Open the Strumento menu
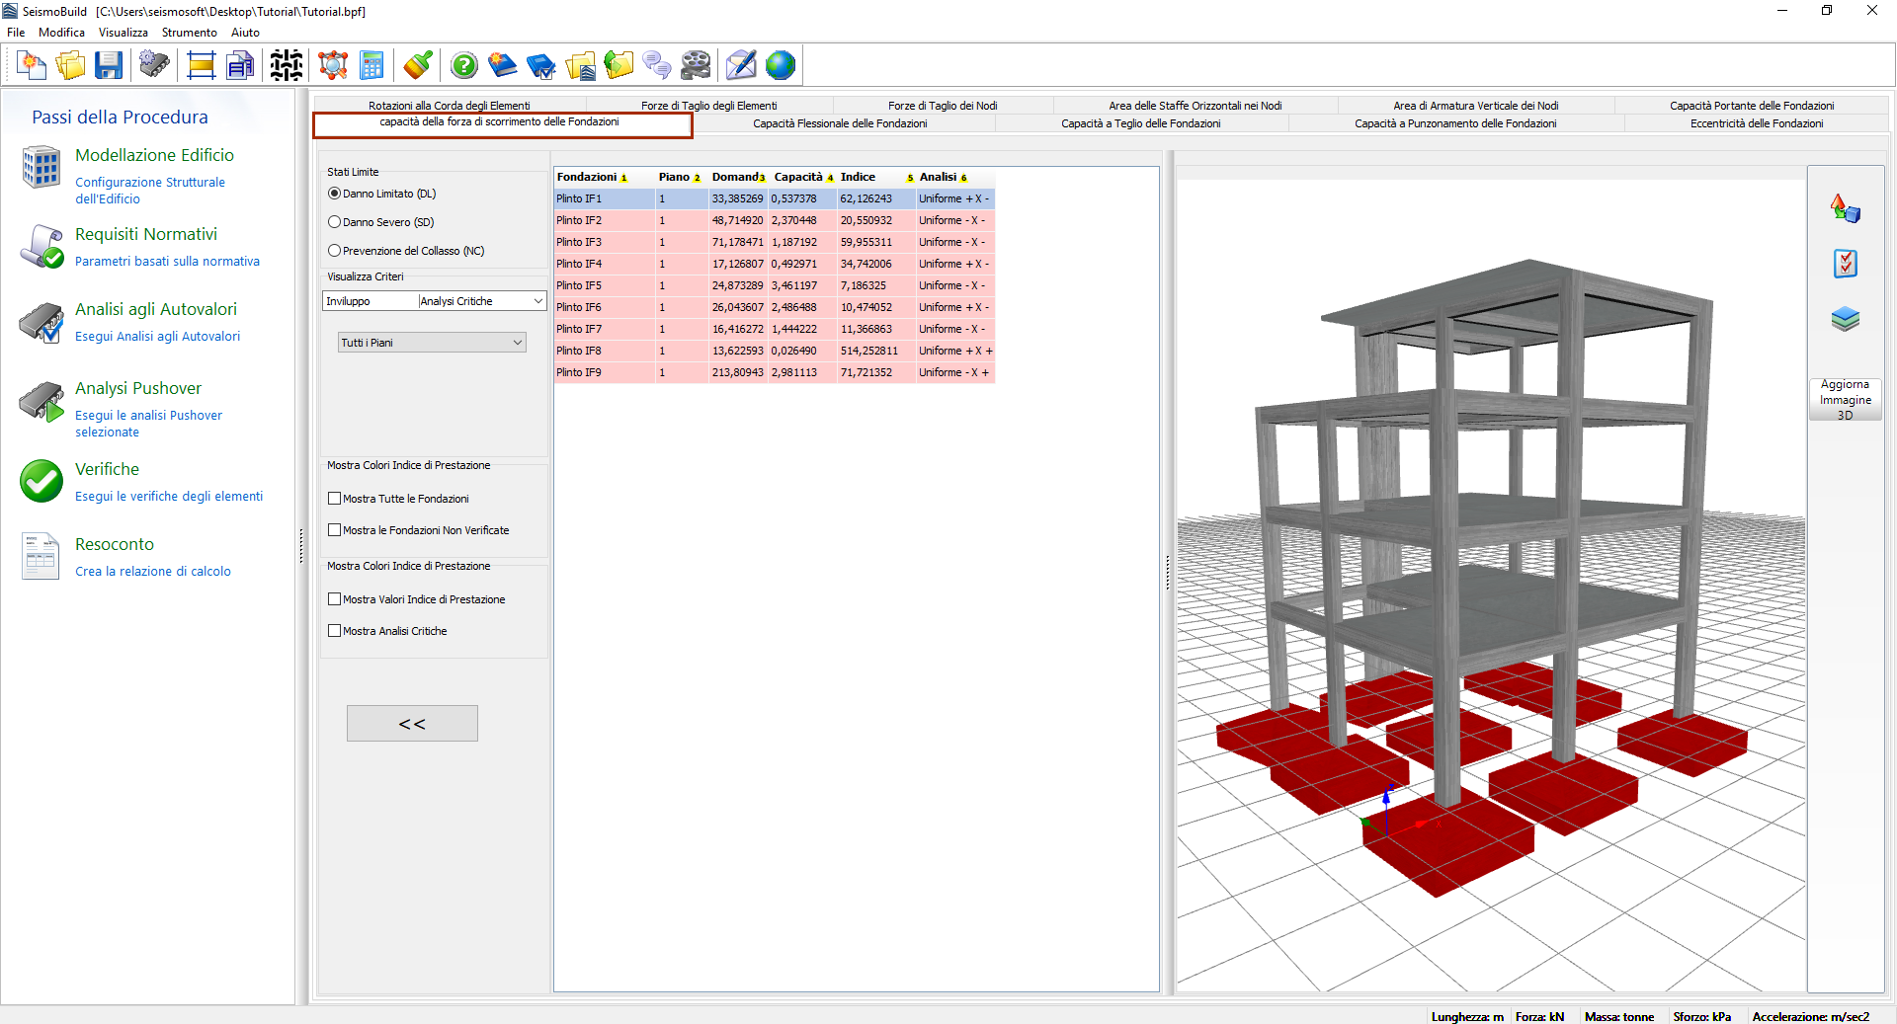 189,33
